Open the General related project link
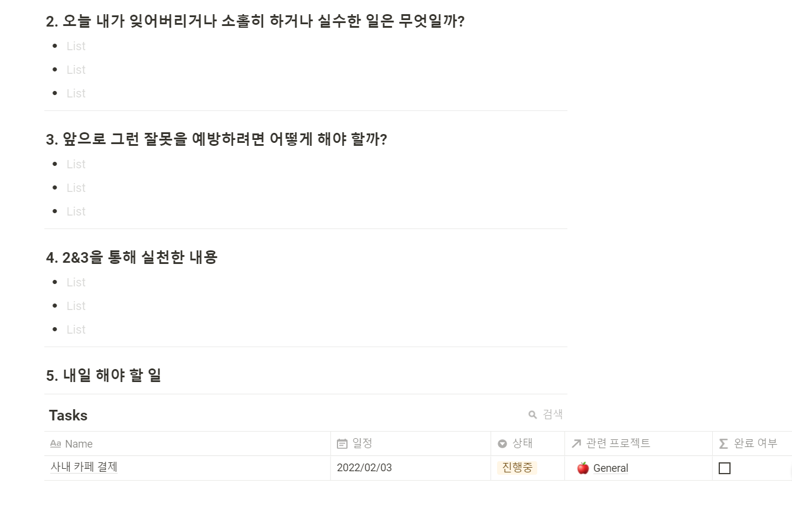792x509 pixels. tap(611, 468)
